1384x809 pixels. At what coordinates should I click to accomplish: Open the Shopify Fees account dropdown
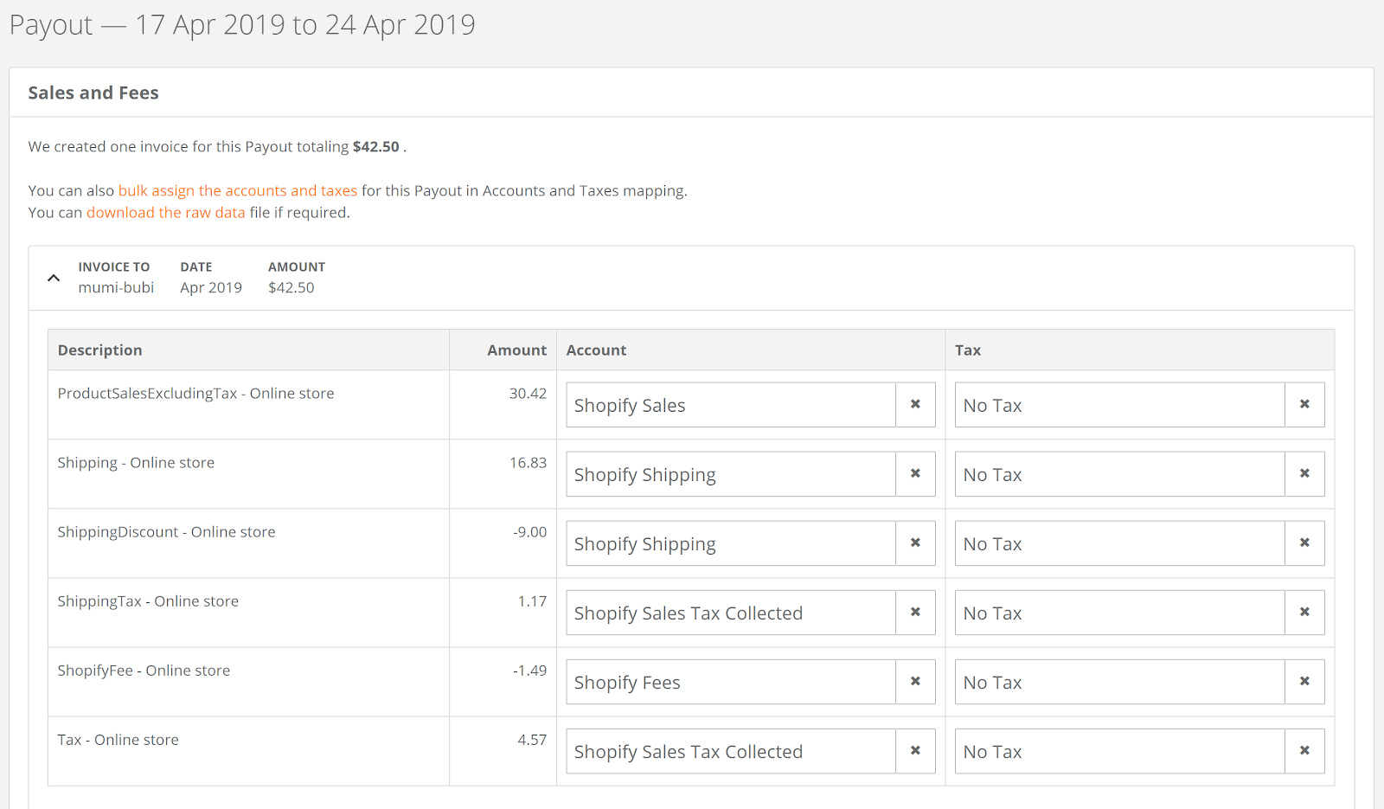tap(730, 682)
